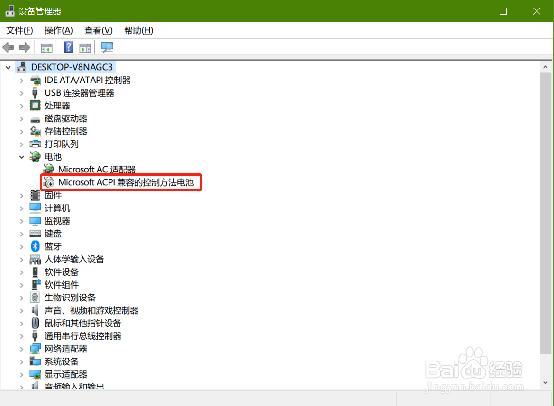Click the scrollbar down arrow

pyautogui.click(x=545, y=383)
